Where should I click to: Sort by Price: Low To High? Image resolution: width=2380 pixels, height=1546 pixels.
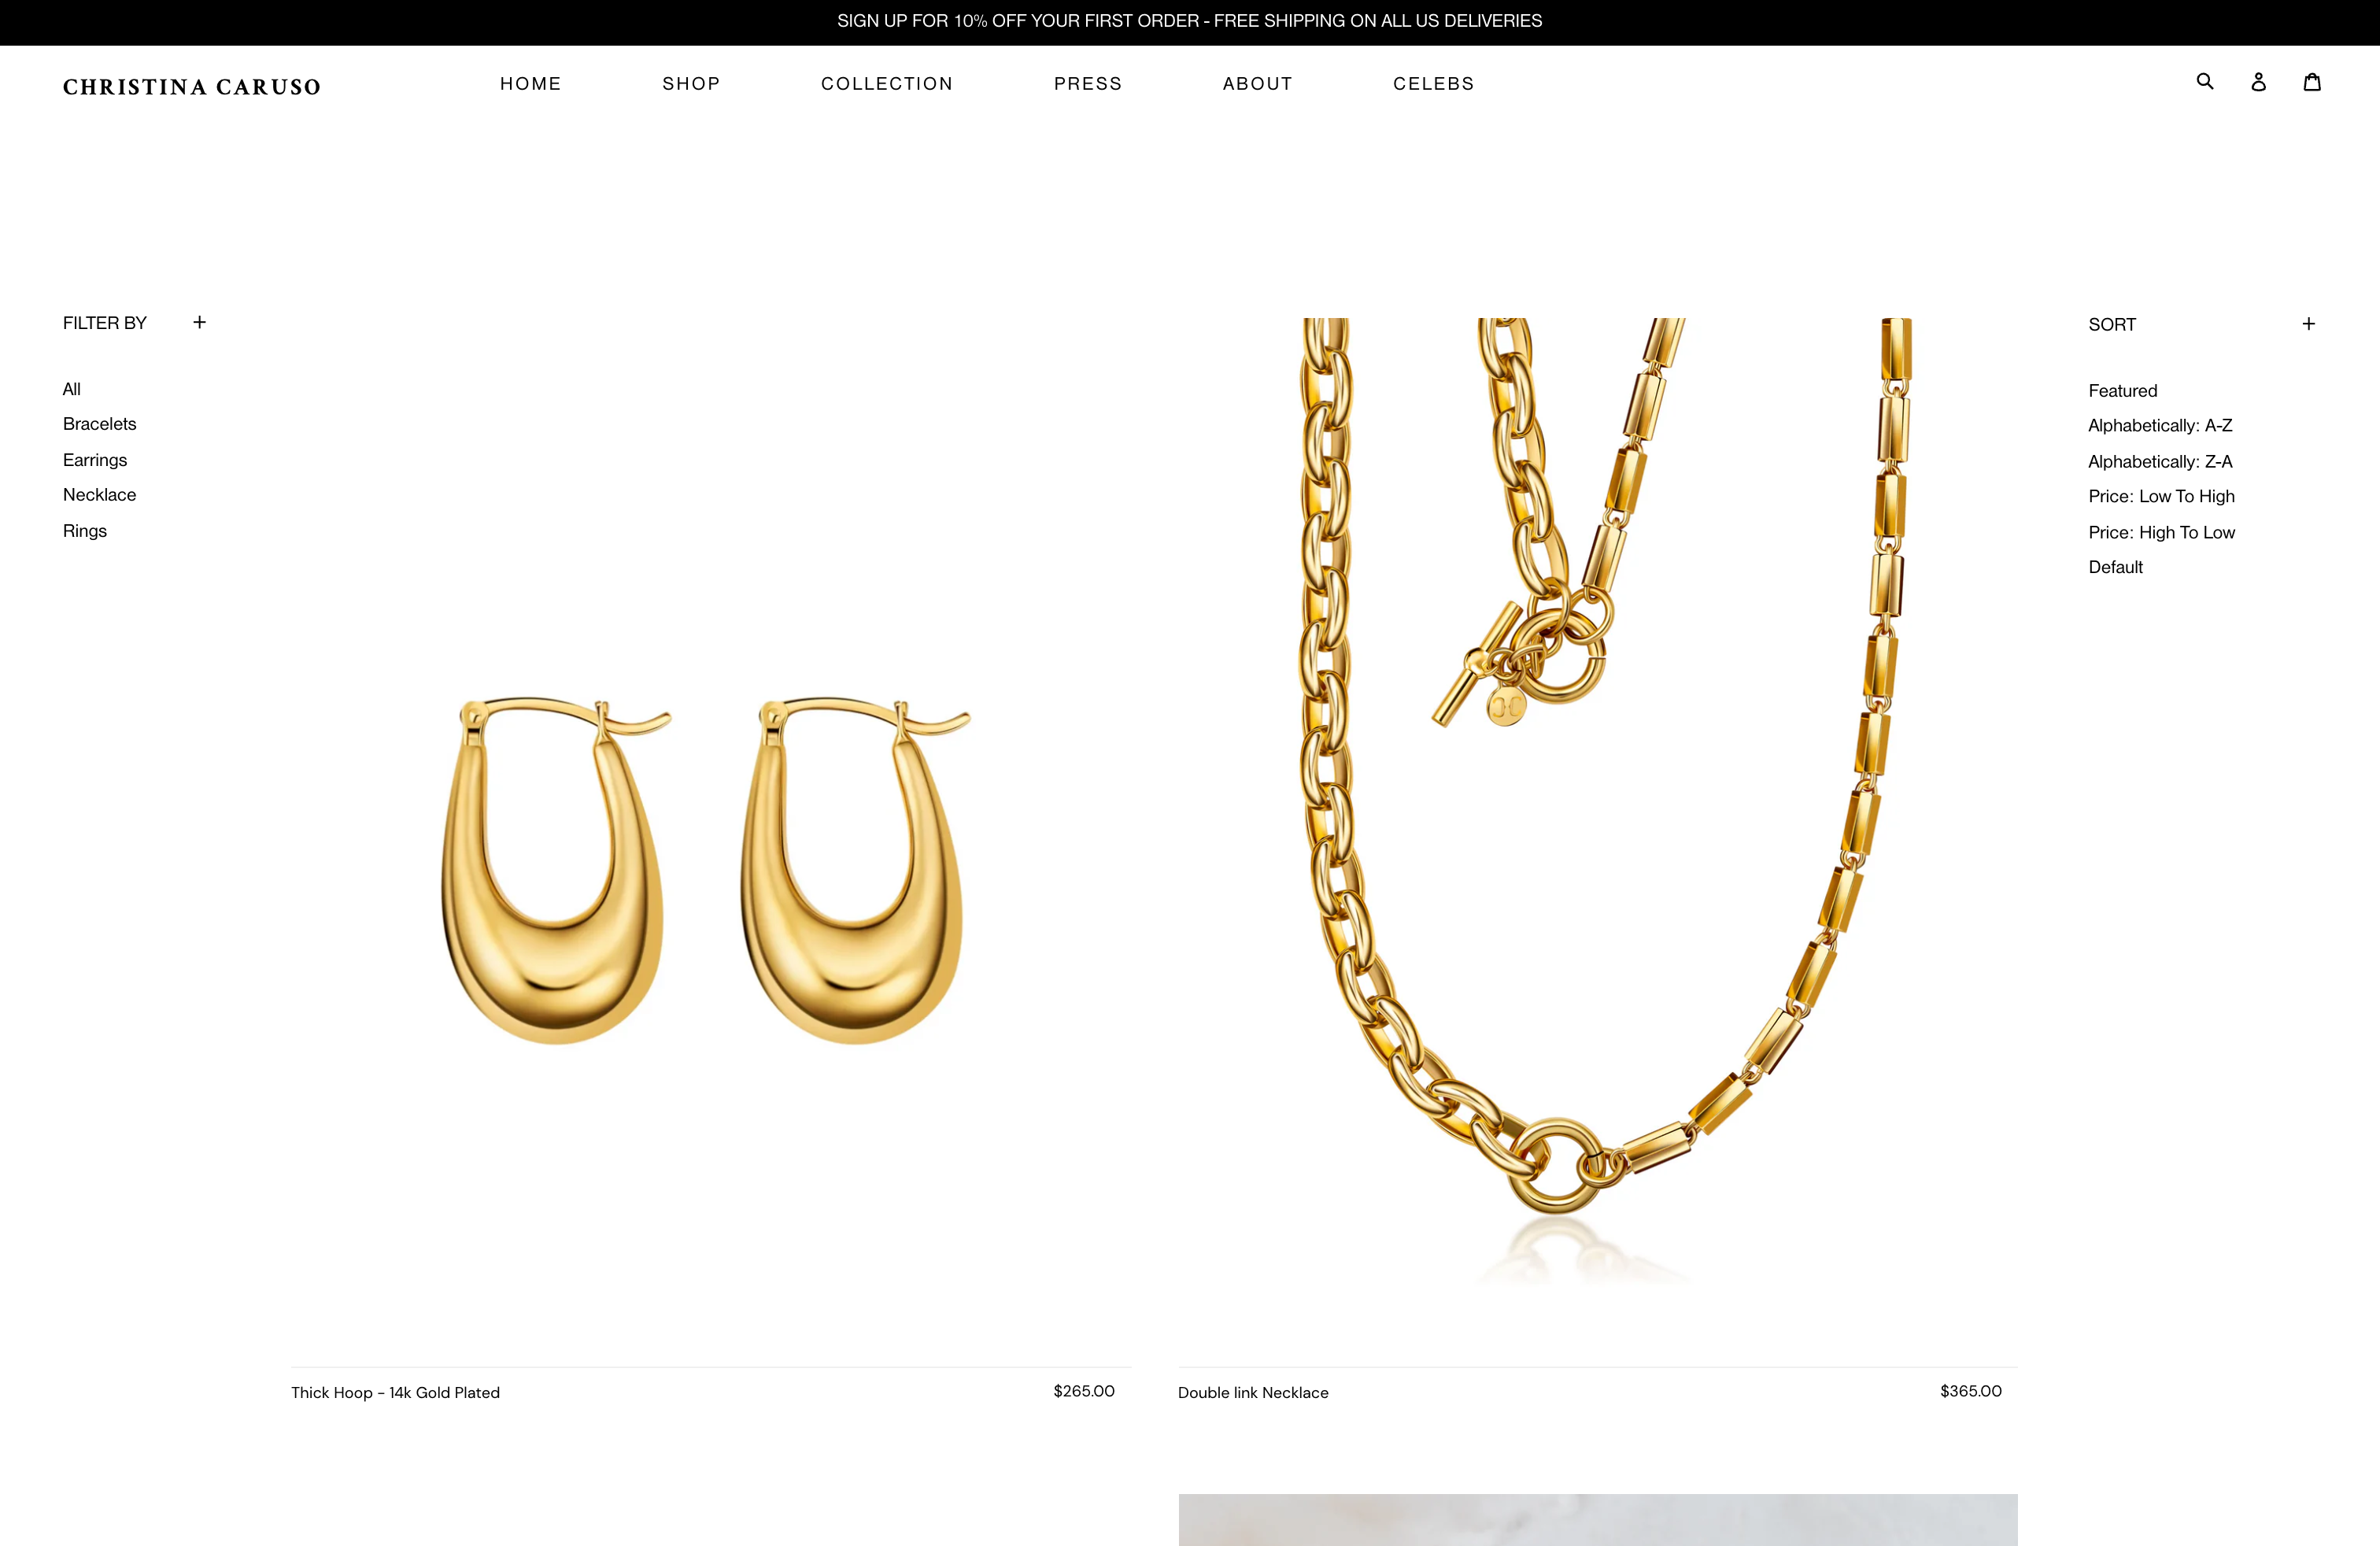pyautogui.click(x=2161, y=497)
